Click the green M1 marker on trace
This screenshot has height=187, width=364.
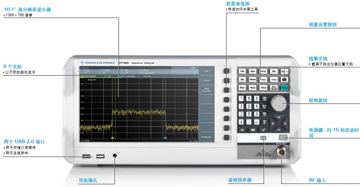[113, 138]
